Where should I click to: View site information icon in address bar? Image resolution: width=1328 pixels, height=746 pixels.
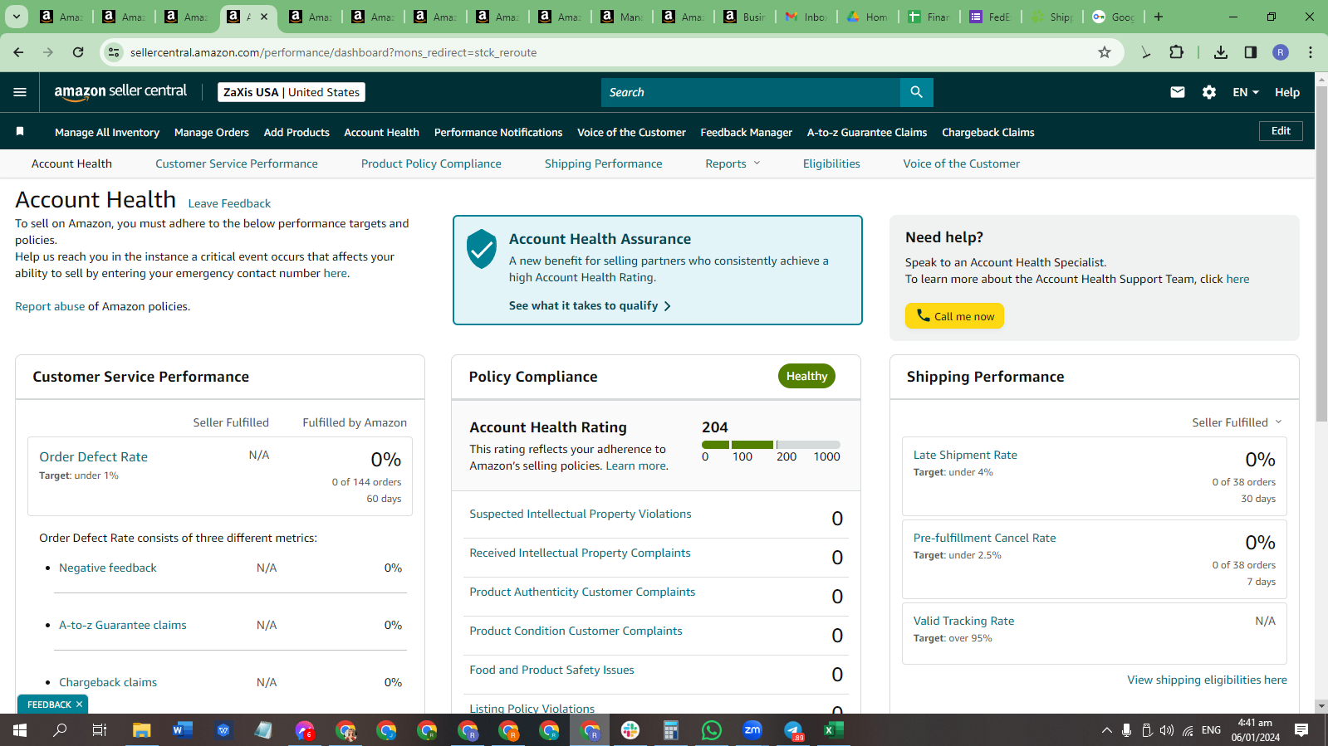115,52
